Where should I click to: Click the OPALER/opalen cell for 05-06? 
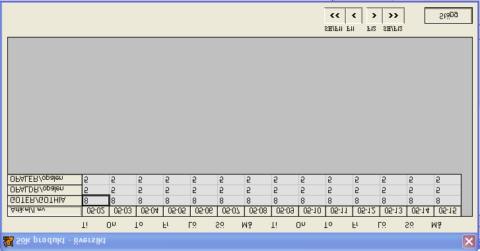tap(204, 180)
